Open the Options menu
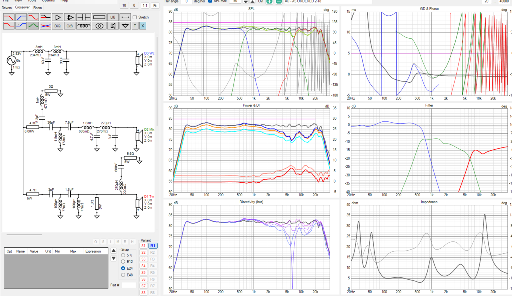 coord(48,1)
